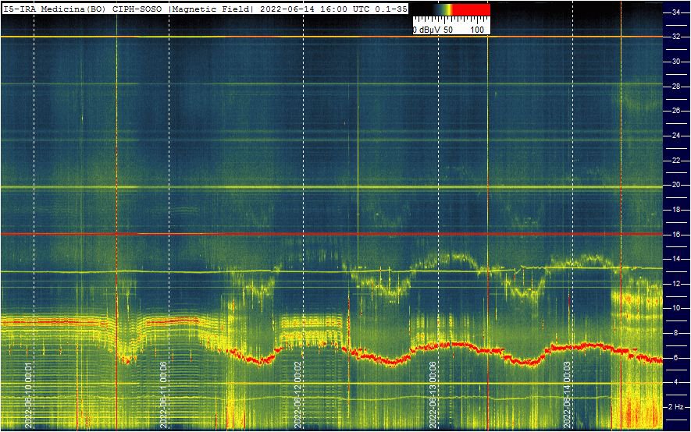Select the 2022-06-11 00:06 date marker
This screenshot has height=432, width=691.
click(164, 395)
